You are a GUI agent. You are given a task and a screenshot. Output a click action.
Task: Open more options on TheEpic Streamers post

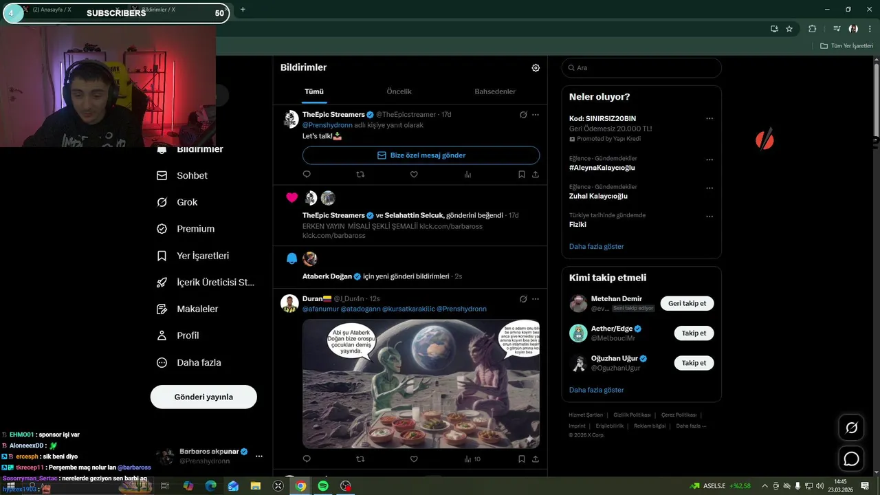coord(536,115)
